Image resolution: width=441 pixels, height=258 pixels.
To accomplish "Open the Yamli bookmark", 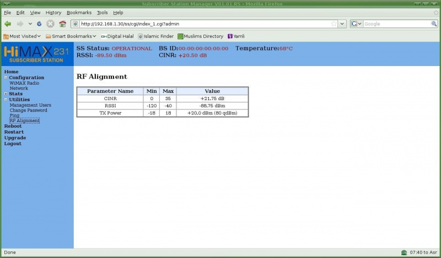I will (x=236, y=36).
